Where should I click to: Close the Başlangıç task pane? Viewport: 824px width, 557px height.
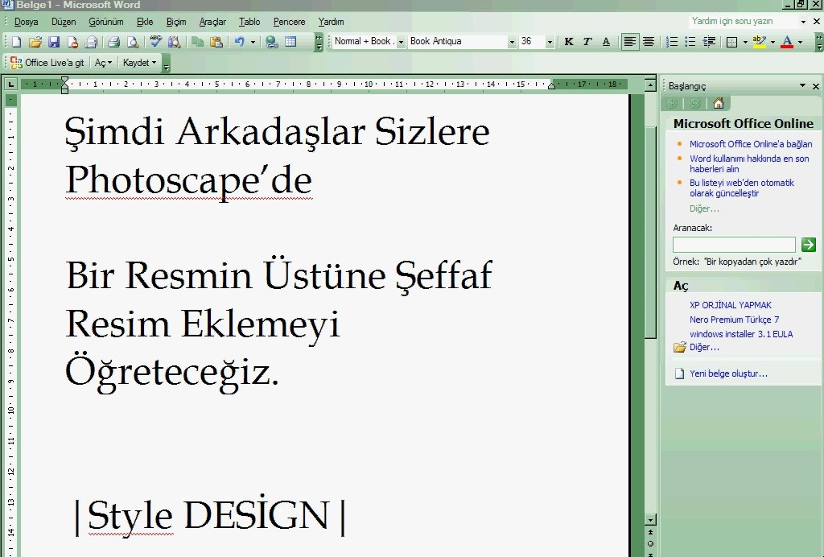(x=816, y=85)
